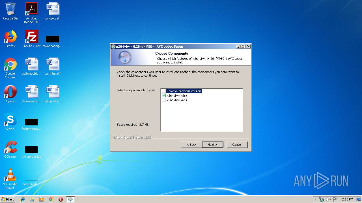Show hidden system tray icons

pos(315,199)
